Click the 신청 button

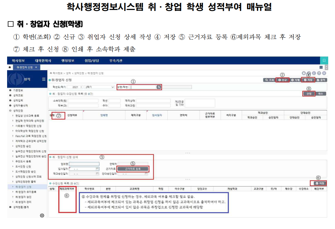point(309,93)
